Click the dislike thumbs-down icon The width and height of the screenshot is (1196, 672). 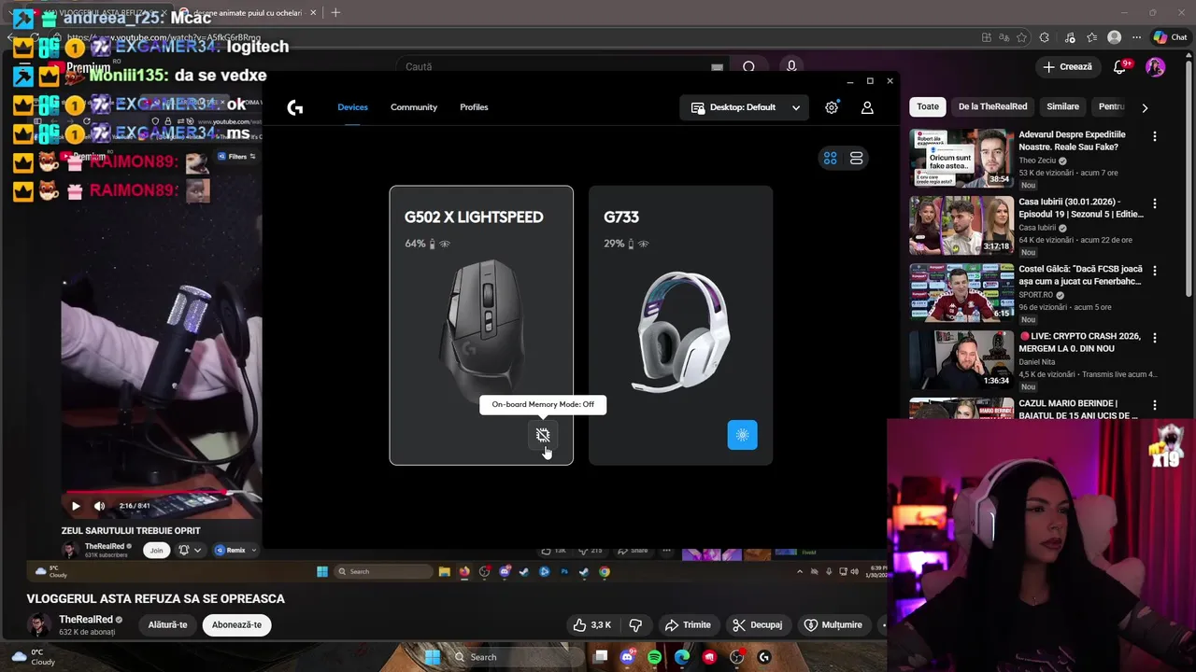[635, 625]
